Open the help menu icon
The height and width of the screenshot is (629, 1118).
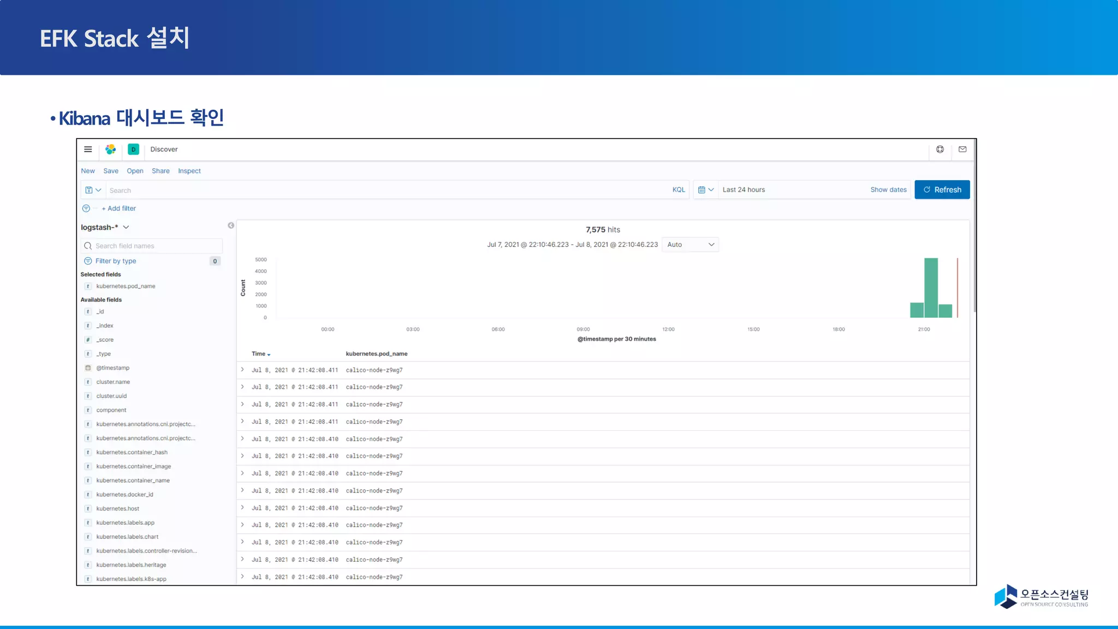click(x=940, y=149)
